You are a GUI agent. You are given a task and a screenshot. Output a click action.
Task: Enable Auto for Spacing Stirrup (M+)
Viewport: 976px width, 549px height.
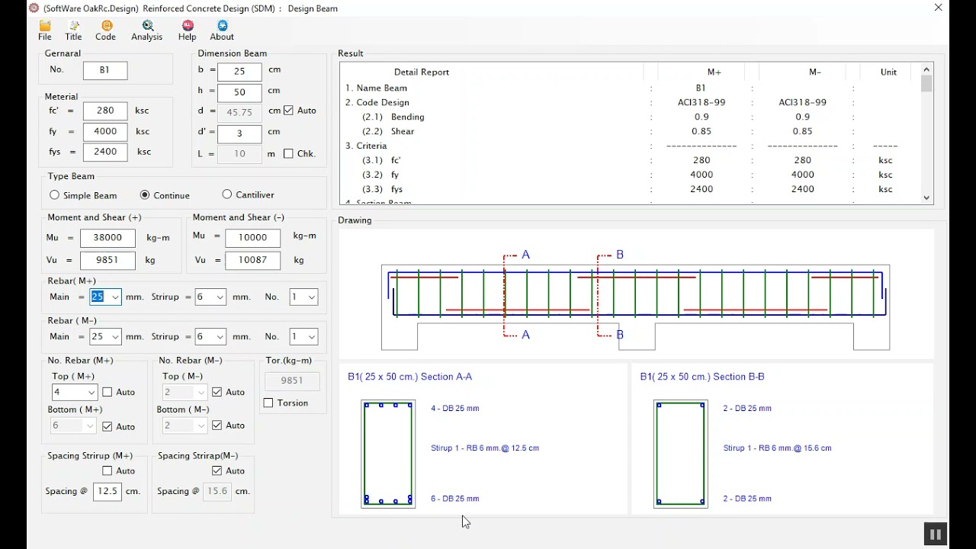[108, 470]
